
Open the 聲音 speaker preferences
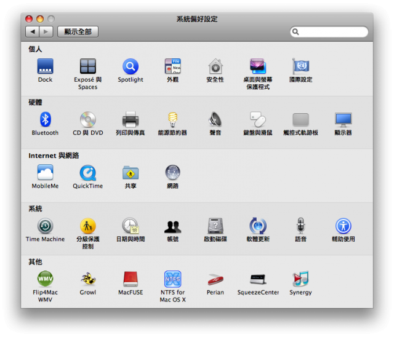[215, 119]
